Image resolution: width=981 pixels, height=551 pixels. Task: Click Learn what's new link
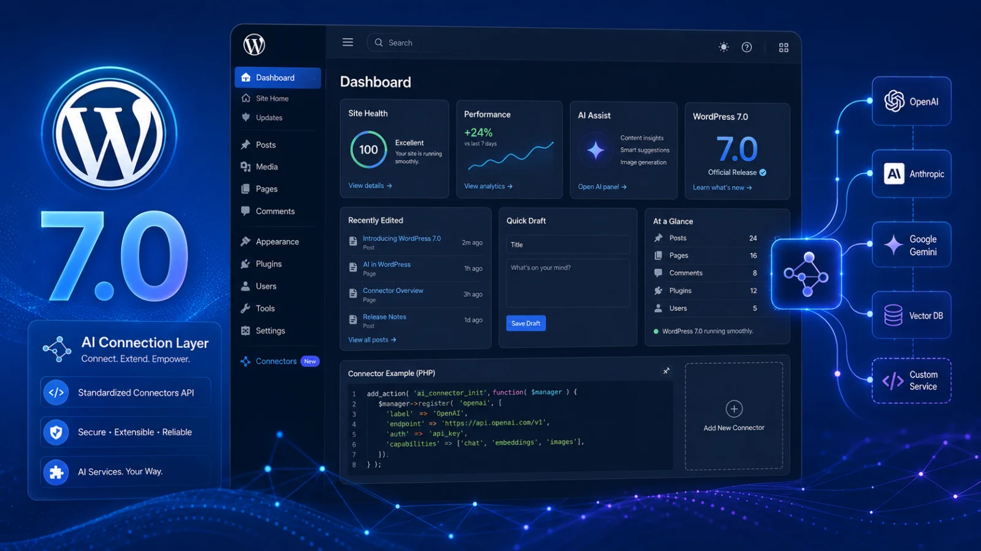[722, 187]
